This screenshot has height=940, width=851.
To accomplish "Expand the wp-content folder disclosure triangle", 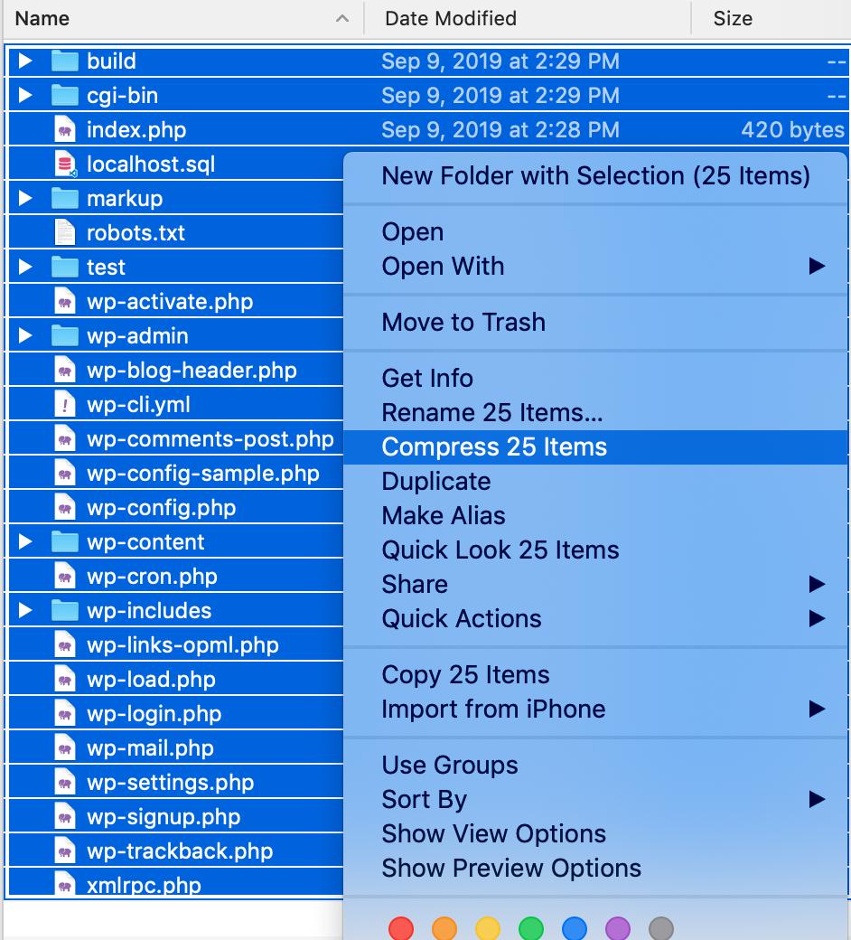I will click(x=25, y=542).
